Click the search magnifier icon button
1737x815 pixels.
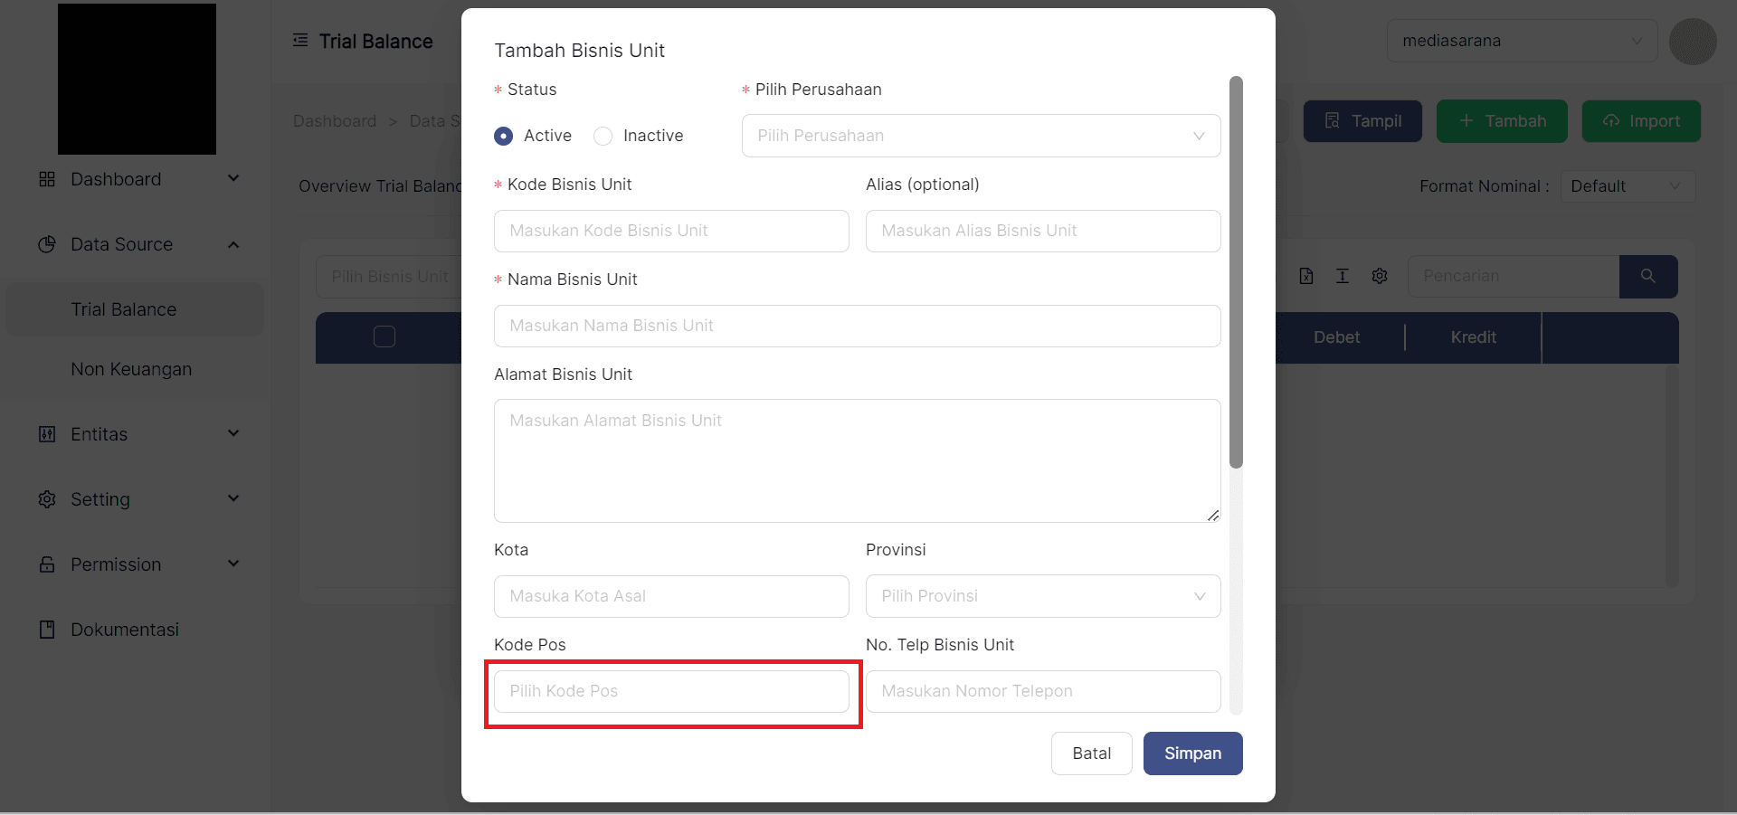[1647, 276]
